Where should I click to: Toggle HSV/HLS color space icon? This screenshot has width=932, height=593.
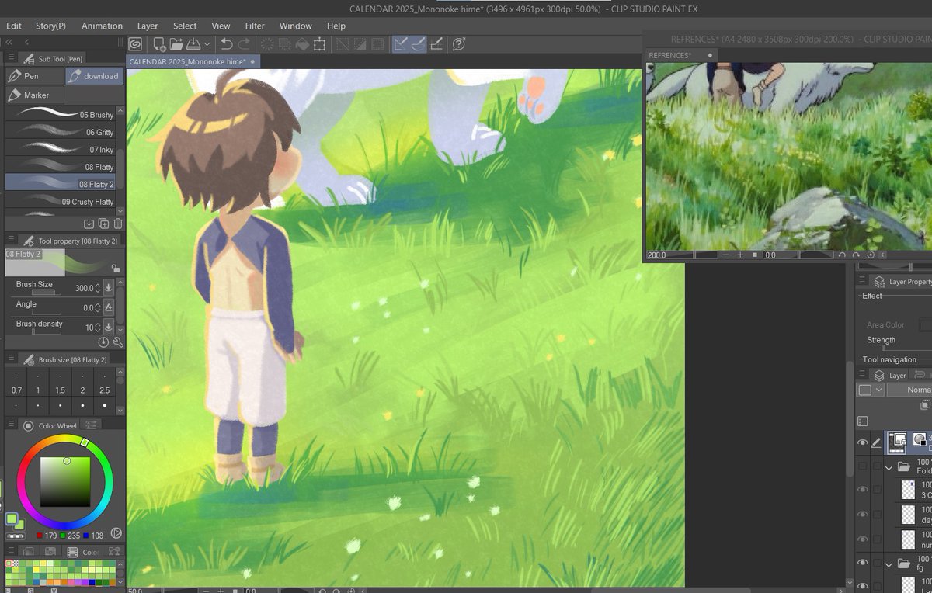[x=116, y=532]
